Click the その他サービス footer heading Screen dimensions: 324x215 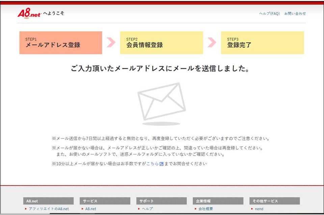coord(275,201)
